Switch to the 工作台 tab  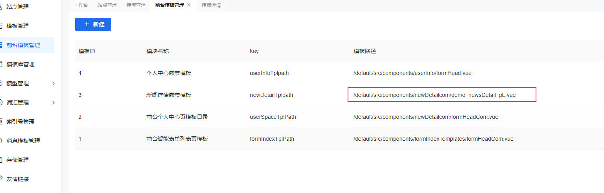[x=81, y=5]
